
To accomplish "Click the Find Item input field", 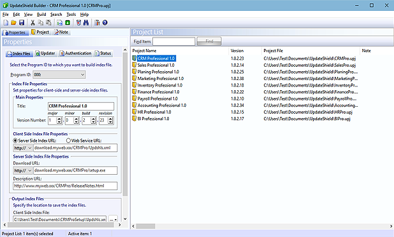I will [174, 41].
